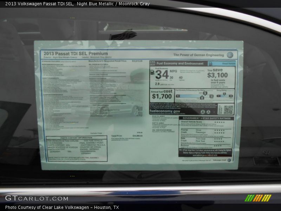Click the Volkswagen logo beside the slogan

(x=230, y=55)
